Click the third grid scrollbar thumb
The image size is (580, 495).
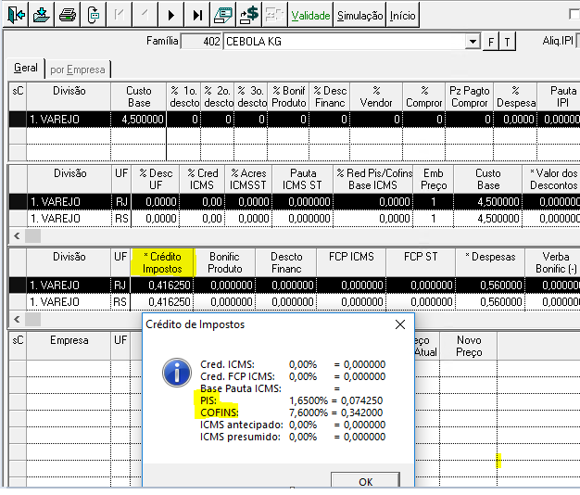click(x=32, y=319)
